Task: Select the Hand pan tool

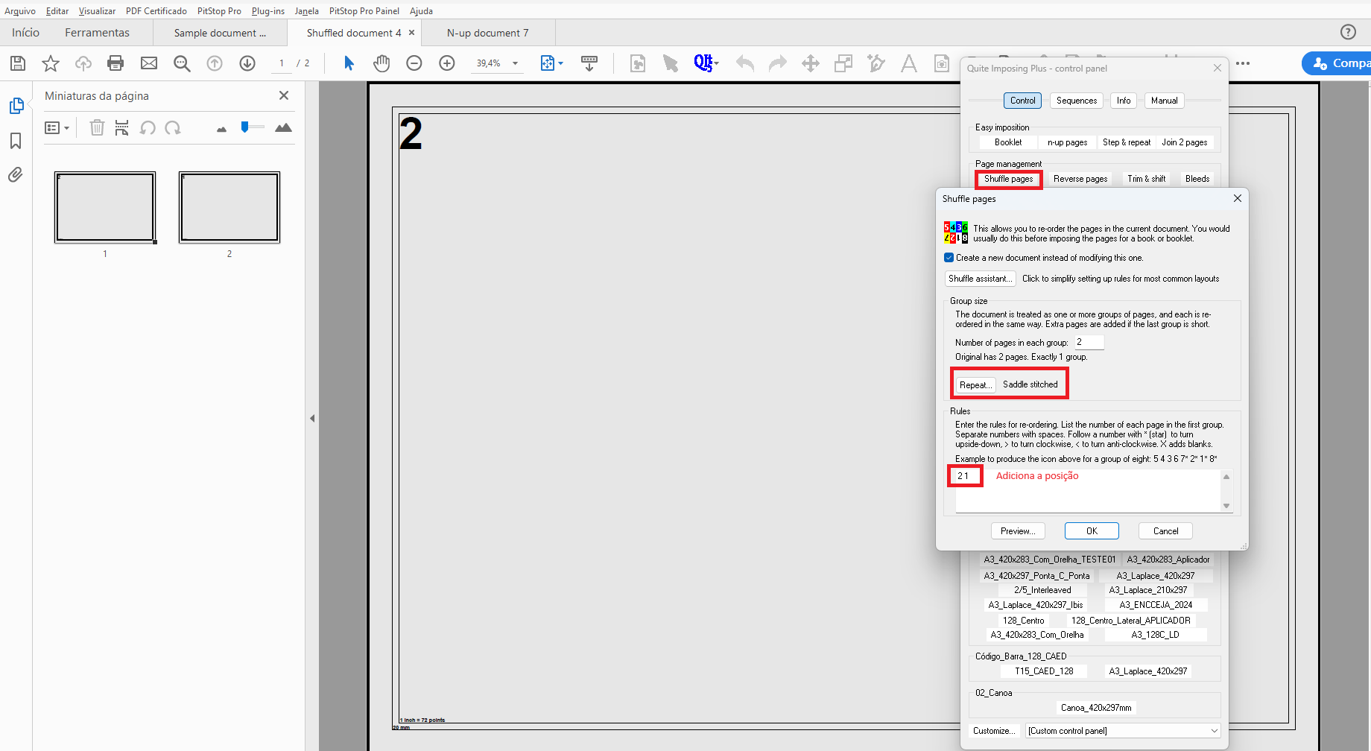Action: (381, 63)
